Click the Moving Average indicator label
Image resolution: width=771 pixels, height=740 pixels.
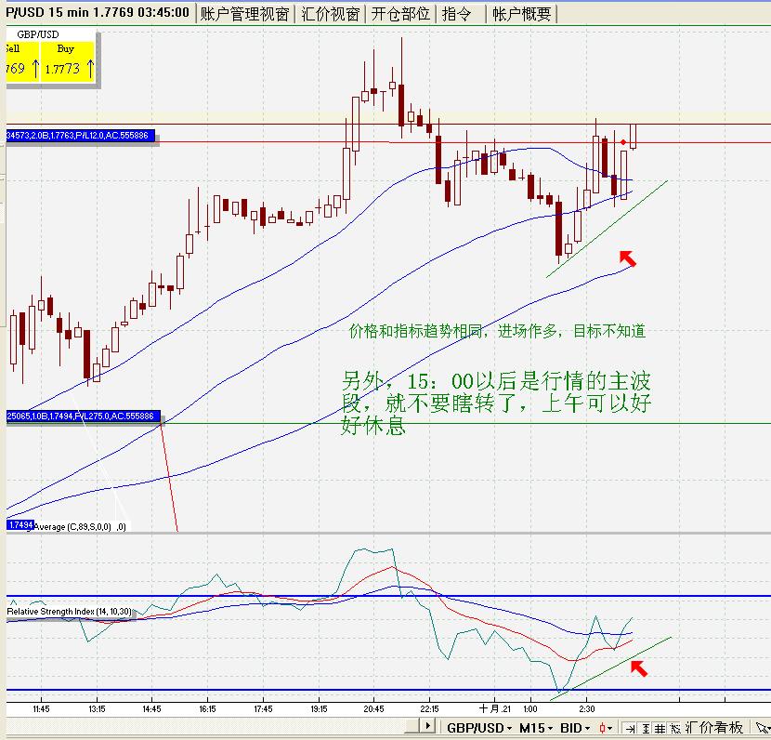(x=80, y=527)
